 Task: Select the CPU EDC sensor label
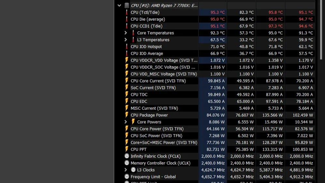click(x=139, y=101)
